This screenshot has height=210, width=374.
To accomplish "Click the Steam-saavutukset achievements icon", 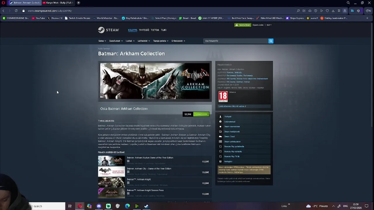I will tap(220, 127).
